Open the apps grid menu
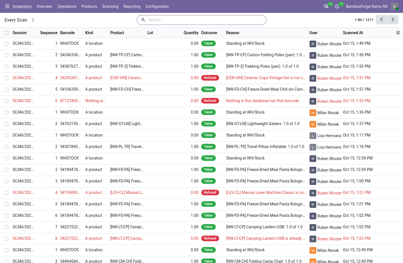The height and width of the screenshot is (263, 403). 7,6
